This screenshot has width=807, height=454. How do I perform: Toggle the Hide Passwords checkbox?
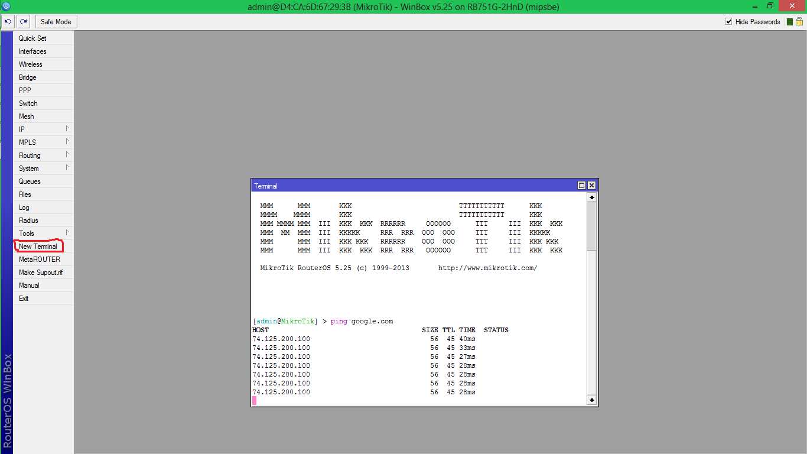coord(729,21)
